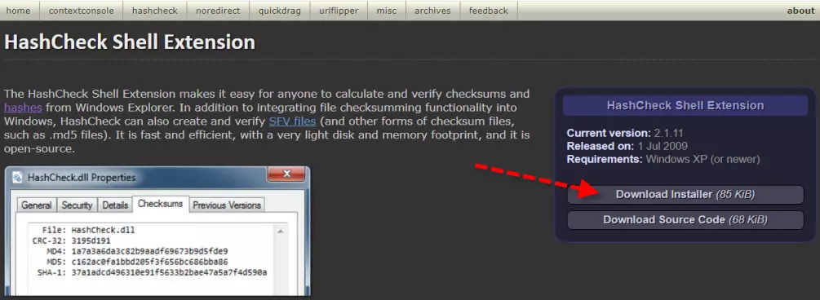
Task: Open the about link in navigation
Action: tap(800, 11)
